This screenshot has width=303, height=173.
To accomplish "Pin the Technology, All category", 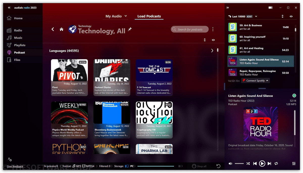I will click(x=130, y=29).
